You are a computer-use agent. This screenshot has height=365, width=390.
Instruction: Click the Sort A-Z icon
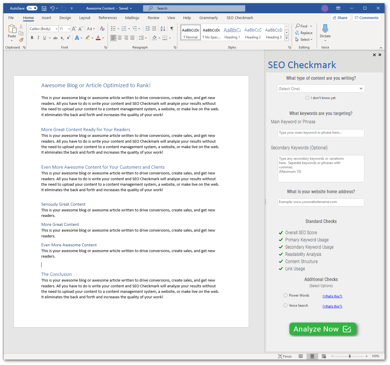163,29
